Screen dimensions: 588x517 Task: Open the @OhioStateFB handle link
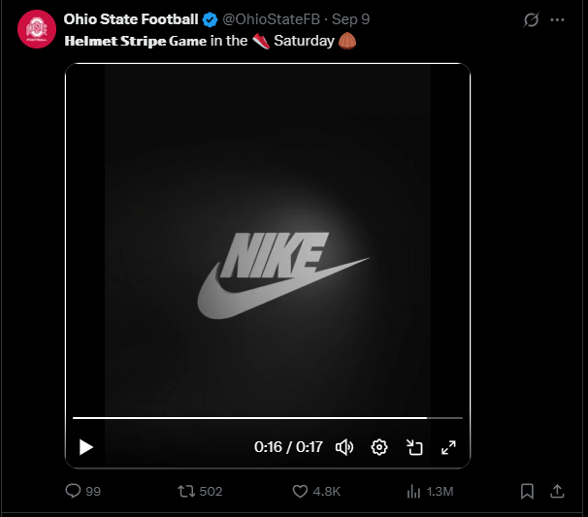click(x=271, y=19)
